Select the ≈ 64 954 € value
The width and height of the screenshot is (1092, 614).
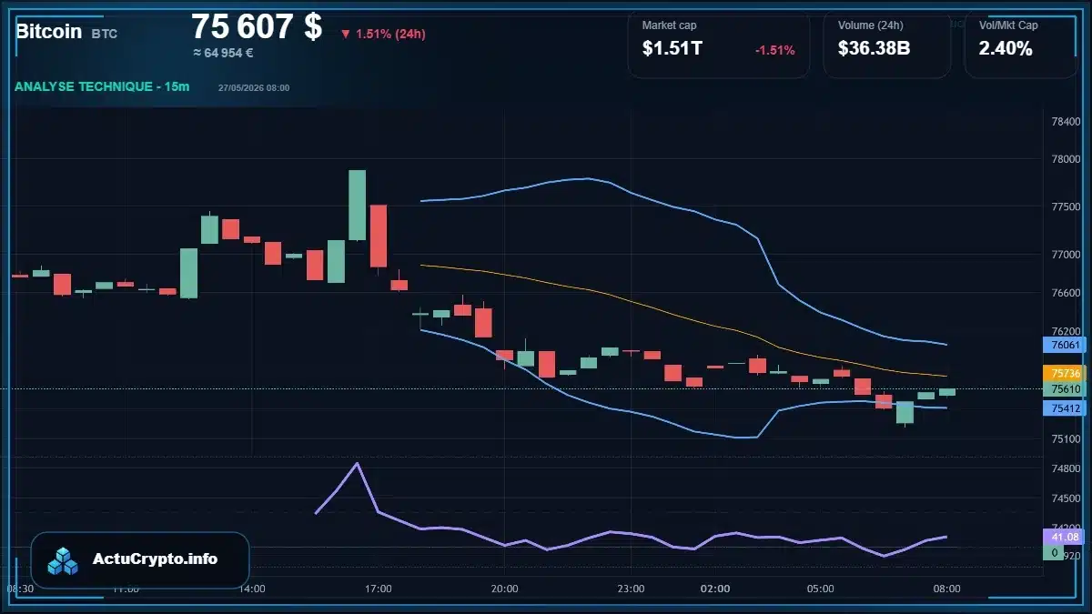coord(223,53)
